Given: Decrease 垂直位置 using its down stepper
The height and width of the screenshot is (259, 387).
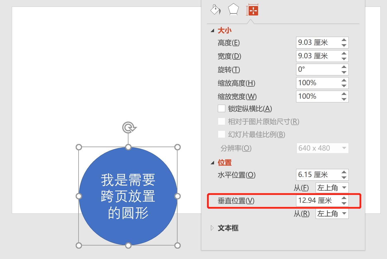Looking at the screenshot, I should pyautogui.click(x=344, y=203).
